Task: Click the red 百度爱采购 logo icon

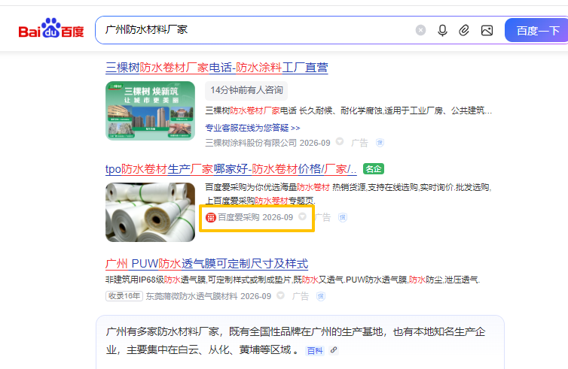Action: point(210,218)
